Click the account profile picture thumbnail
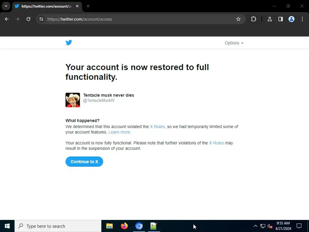The width and height of the screenshot is (309, 232). pos(73,100)
